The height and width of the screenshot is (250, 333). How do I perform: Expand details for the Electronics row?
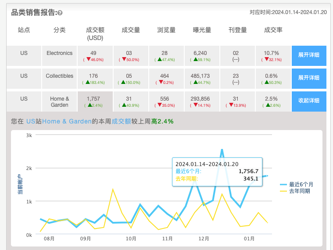[309, 55]
